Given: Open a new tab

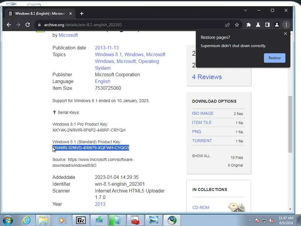Looking at the screenshot, I should click(x=82, y=14).
